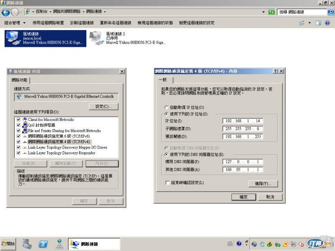Click the change view icon
The width and height of the screenshot is (335, 251).
coord(301,23)
